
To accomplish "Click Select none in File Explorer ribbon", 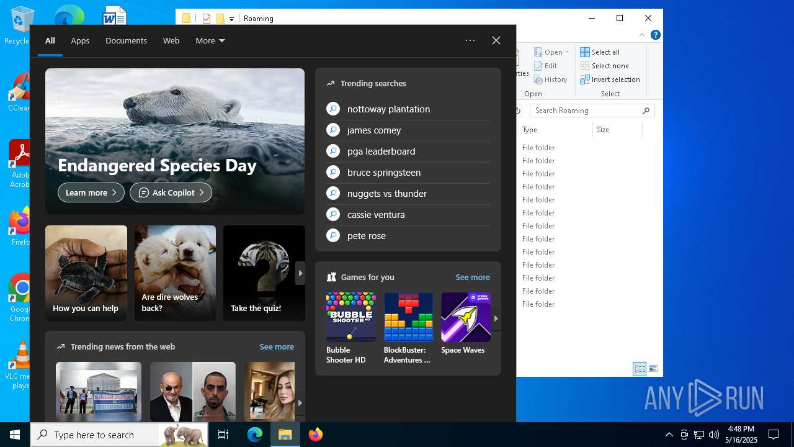I will point(604,66).
